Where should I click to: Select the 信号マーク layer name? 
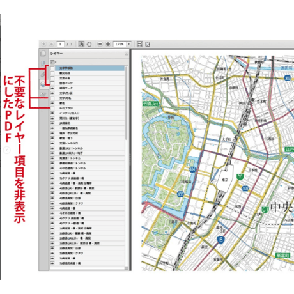pyautogui.click(x=66, y=83)
